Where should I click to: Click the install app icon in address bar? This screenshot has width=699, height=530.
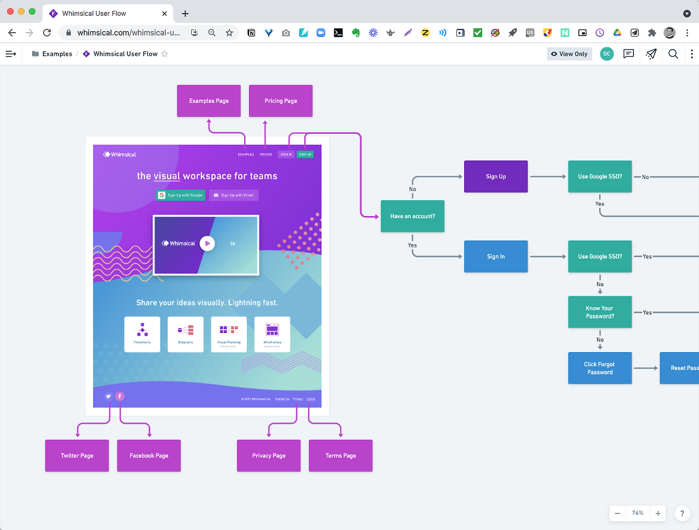(x=194, y=33)
